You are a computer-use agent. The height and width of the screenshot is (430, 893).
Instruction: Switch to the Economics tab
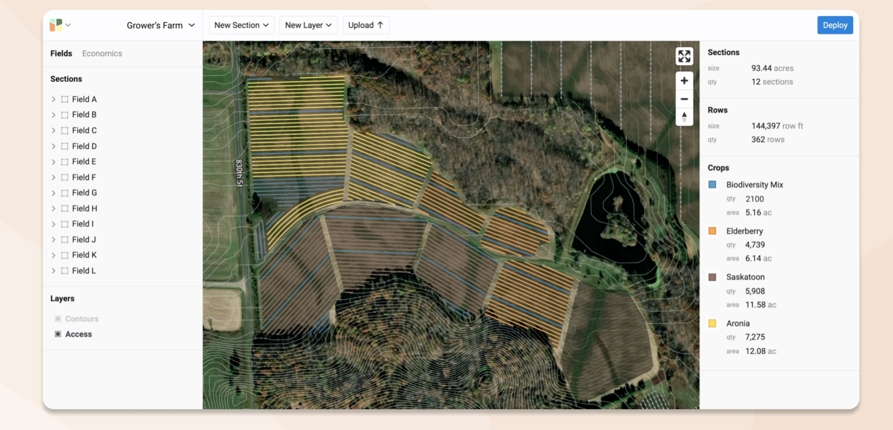(x=102, y=53)
